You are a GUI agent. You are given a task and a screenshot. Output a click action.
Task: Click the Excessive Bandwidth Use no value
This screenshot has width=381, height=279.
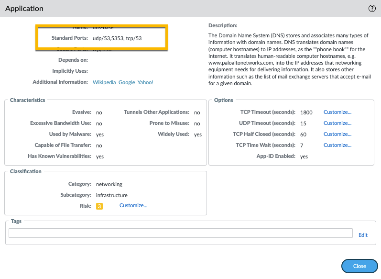99,123
